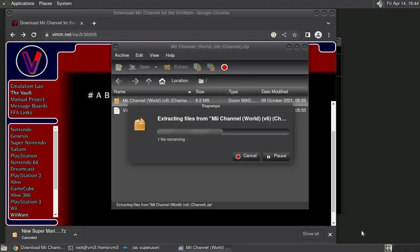The image size is (420, 252).
Task: Go up one level in the archive
Action: pyautogui.click(x=149, y=81)
